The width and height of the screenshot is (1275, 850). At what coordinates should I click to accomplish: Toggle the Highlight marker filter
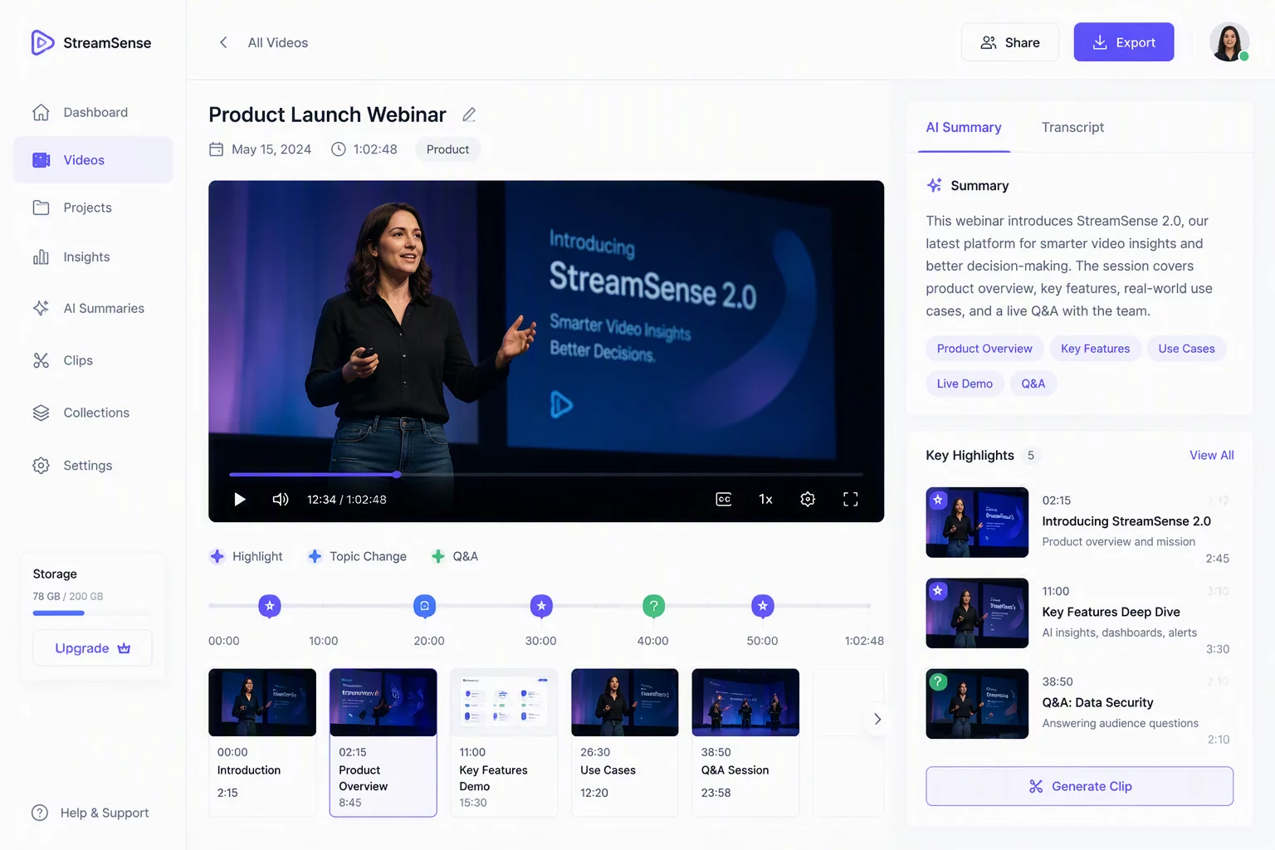247,556
